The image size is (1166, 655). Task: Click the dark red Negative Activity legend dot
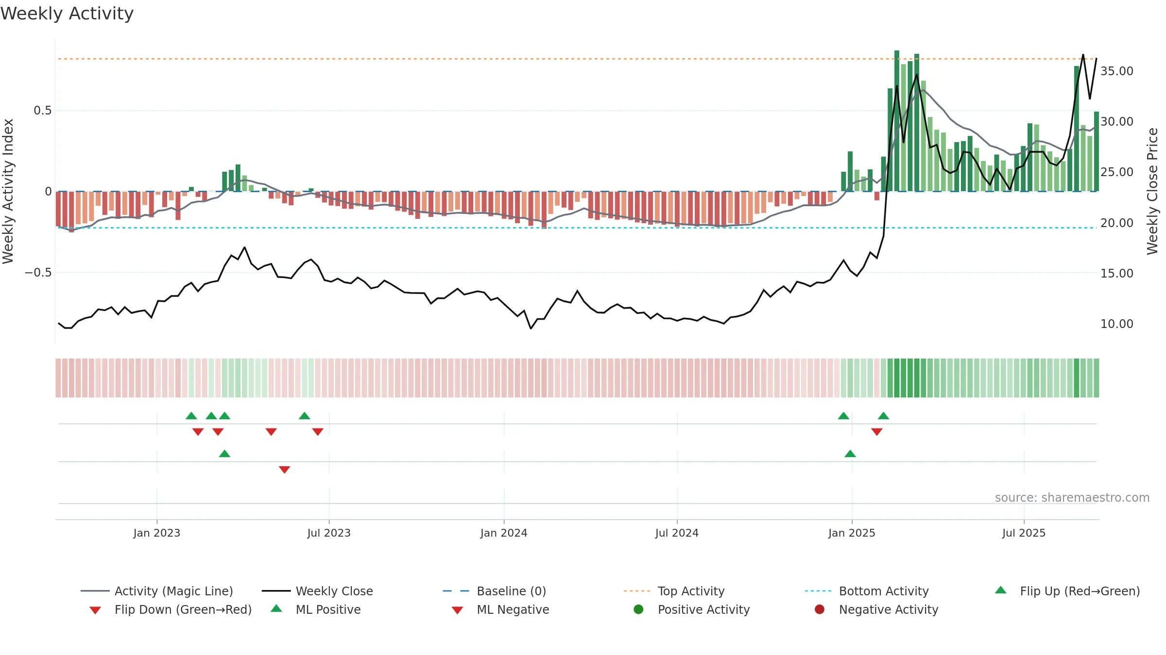point(820,609)
